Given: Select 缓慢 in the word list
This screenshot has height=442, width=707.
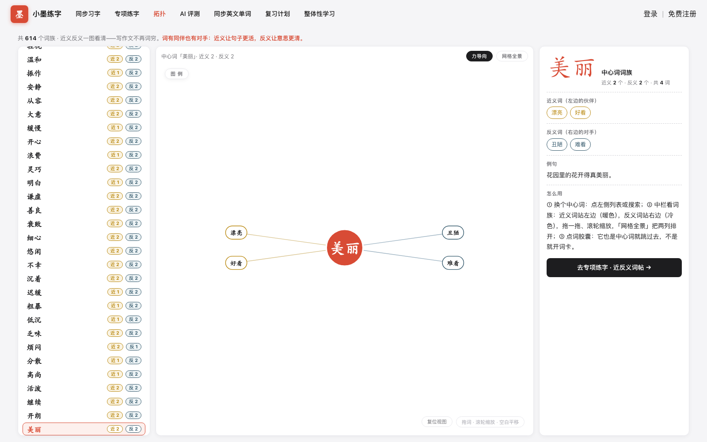Looking at the screenshot, I should (84, 128).
